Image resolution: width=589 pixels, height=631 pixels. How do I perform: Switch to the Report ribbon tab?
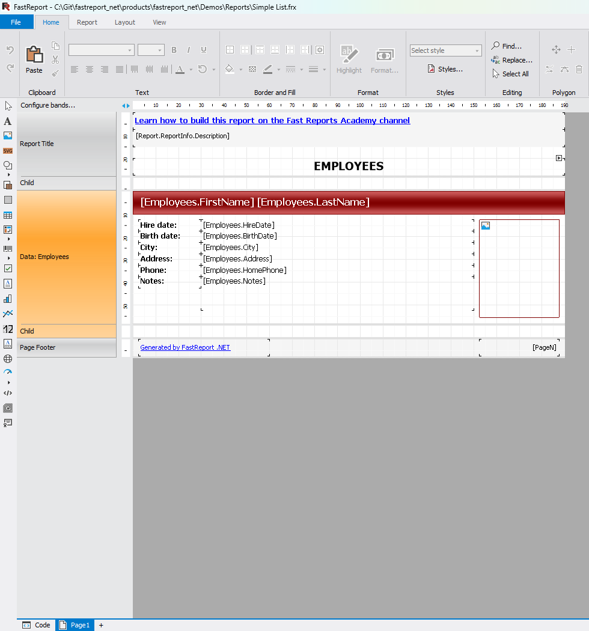click(x=87, y=22)
